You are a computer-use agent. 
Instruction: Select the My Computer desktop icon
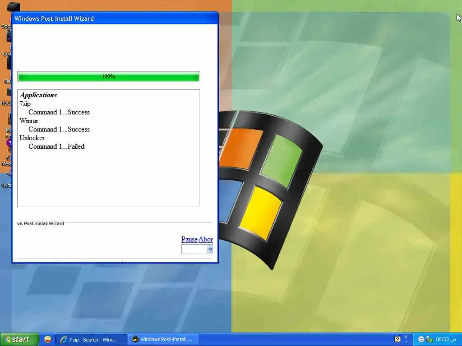point(8,44)
